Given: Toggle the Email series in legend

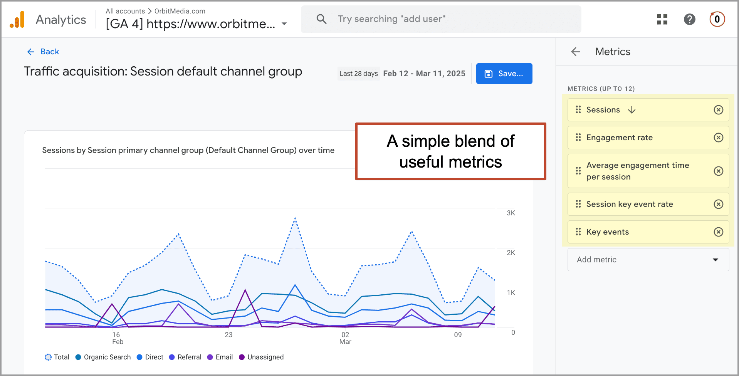Looking at the screenshot, I should 220,357.
